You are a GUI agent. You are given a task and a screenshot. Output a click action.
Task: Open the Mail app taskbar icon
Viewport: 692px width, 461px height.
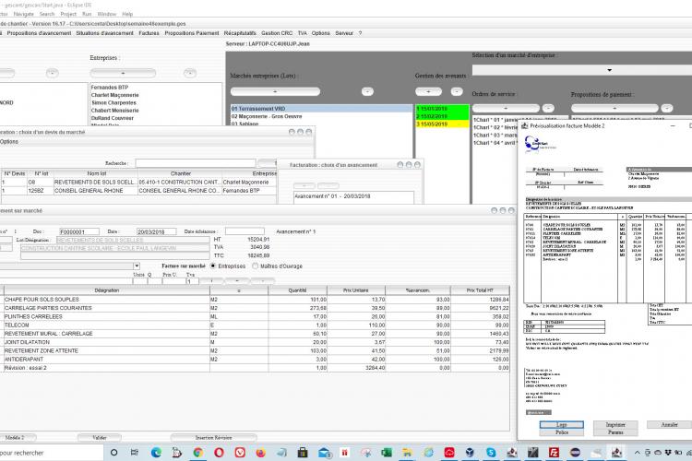coord(325,452)
